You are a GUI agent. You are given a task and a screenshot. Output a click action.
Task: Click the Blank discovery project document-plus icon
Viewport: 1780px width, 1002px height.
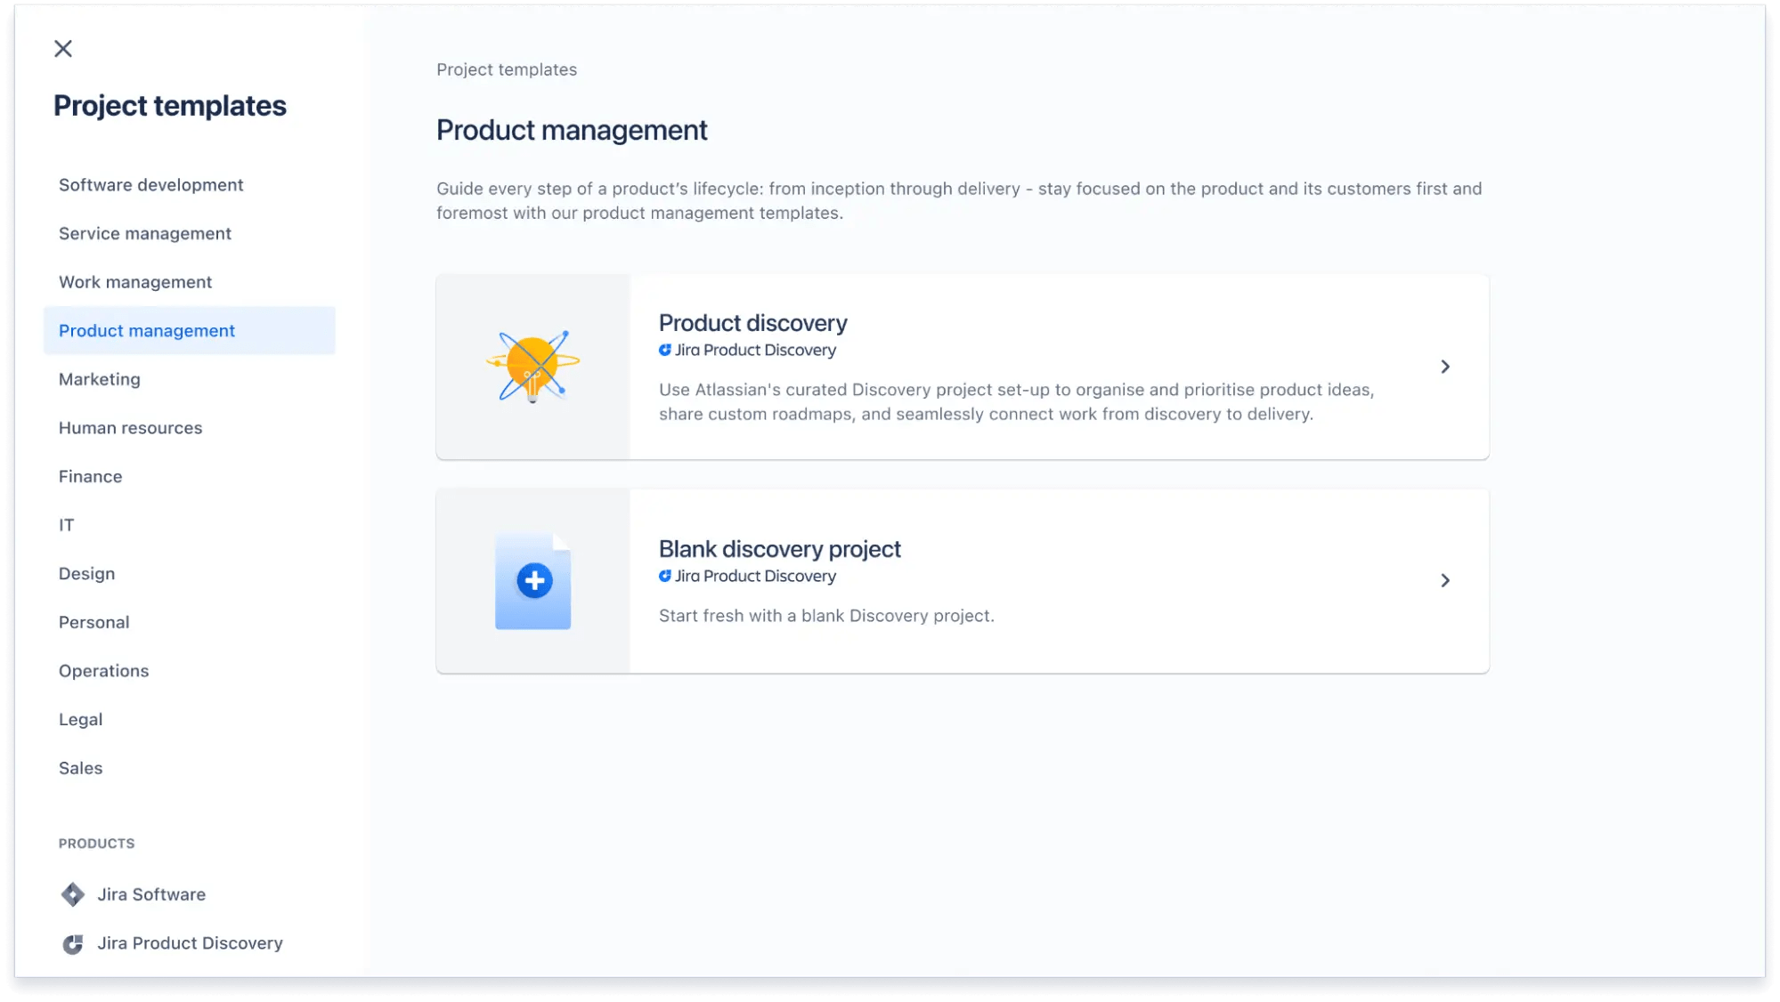(532, 580)
